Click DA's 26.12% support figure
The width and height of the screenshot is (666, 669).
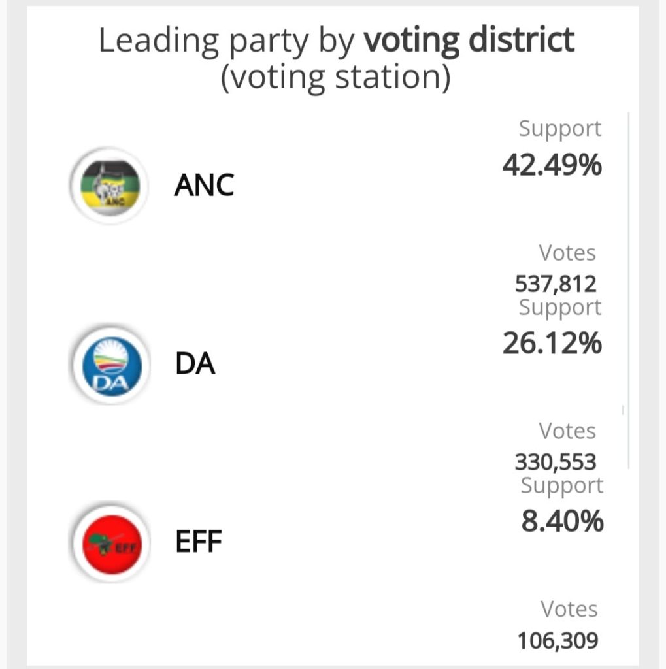[552, 344]
